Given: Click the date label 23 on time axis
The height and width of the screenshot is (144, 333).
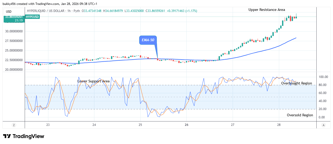Looking at the screenshot, I should (x=48, y=125).
